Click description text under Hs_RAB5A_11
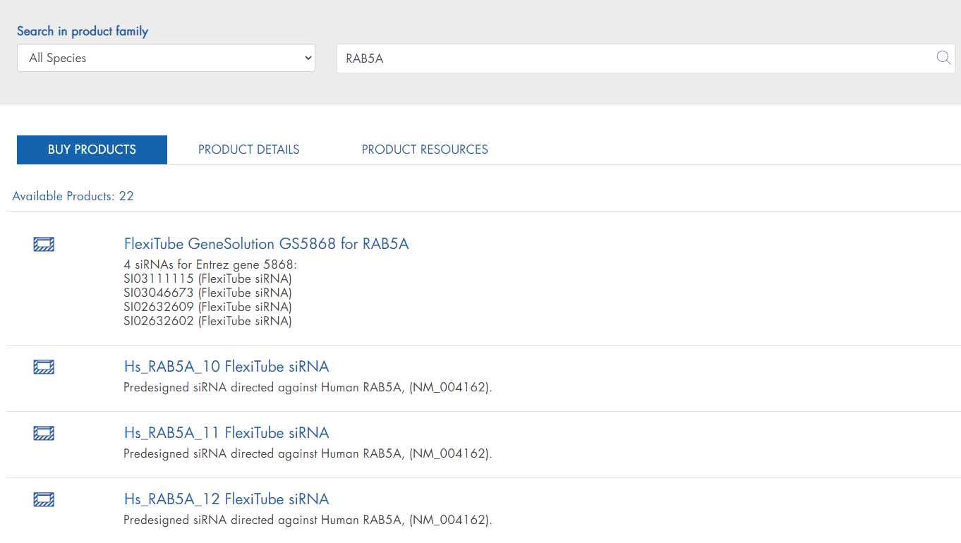This screenshot has height=543, width=961. 308,453
